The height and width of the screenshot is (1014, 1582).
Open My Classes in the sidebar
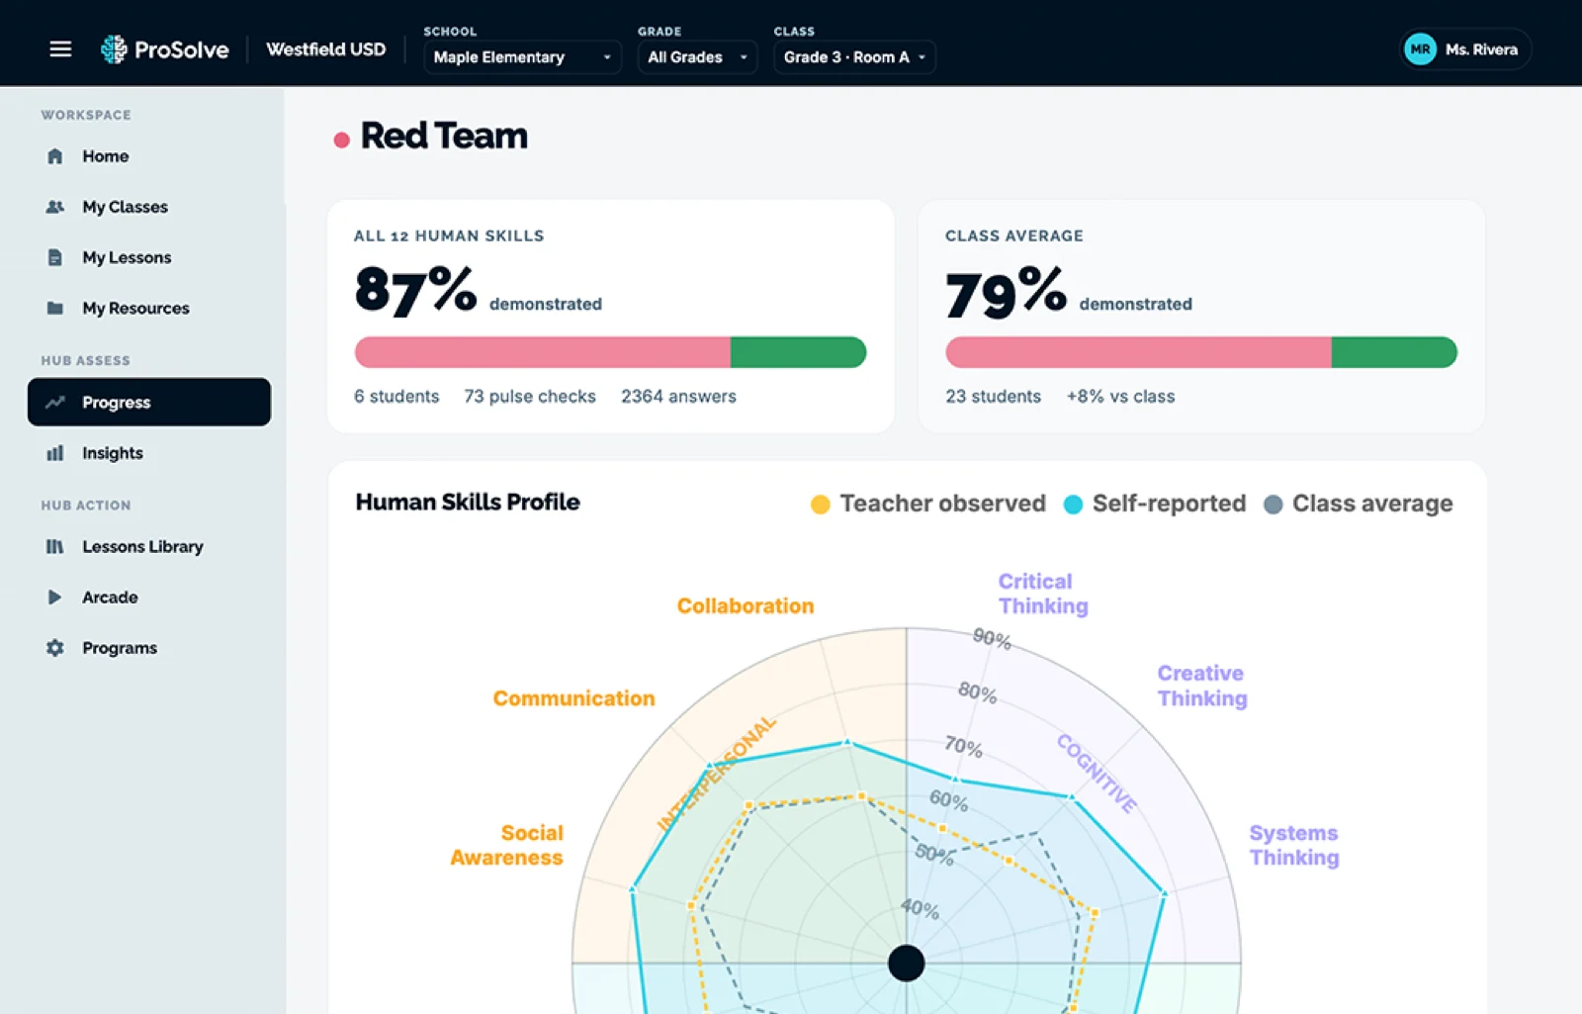[149, 207]
